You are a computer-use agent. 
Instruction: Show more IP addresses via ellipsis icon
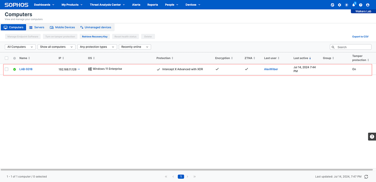(x=79, y=69)
